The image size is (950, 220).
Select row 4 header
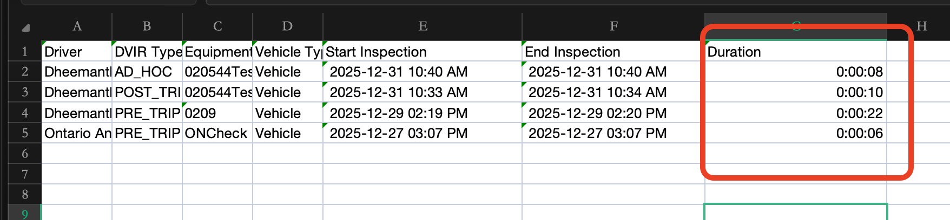(x=25, y=113)
